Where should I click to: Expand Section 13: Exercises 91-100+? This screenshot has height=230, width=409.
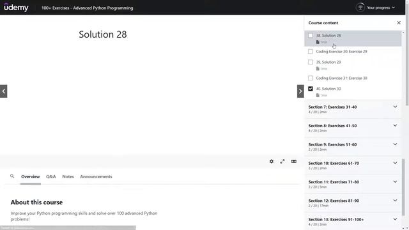tap(353, 222)
